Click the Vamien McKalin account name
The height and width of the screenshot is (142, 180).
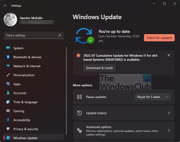pyautogui.click(x=31, y=18)
